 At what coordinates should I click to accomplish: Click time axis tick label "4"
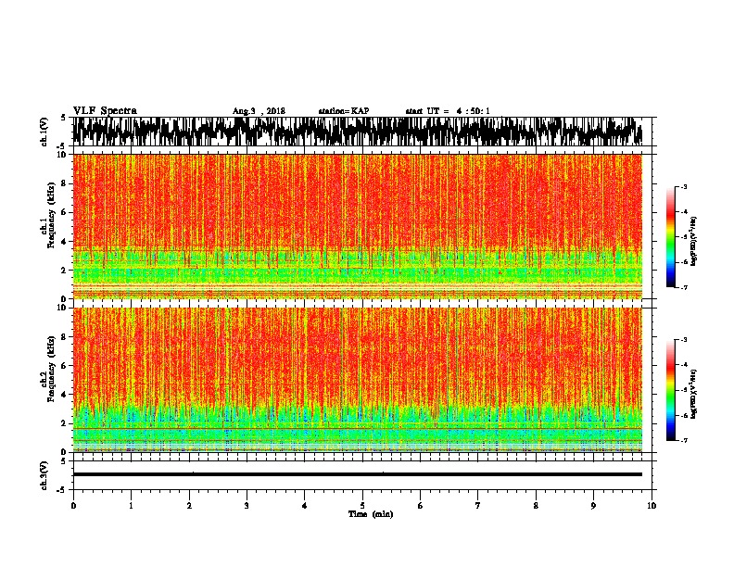click(x=305, y=506)
